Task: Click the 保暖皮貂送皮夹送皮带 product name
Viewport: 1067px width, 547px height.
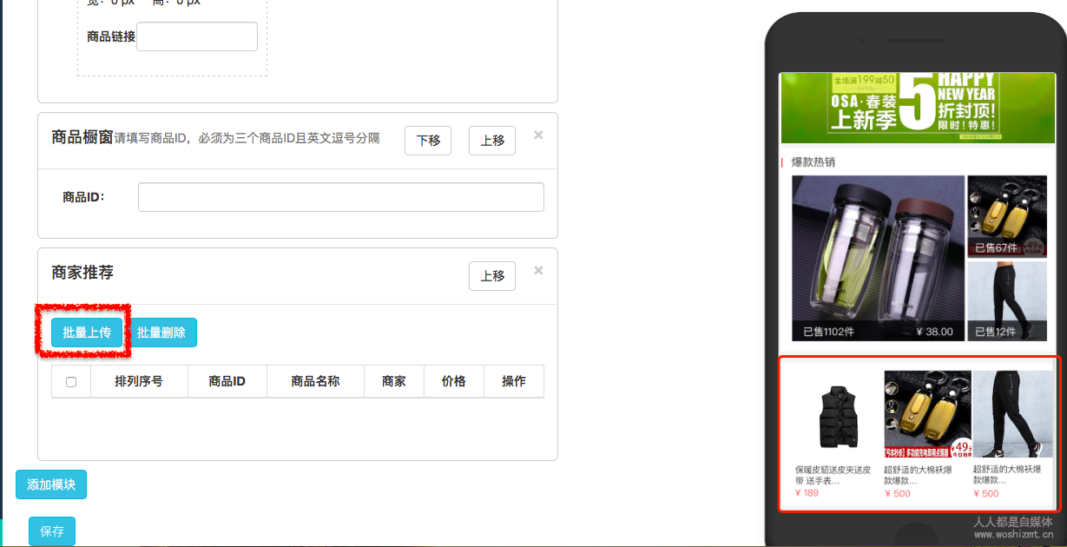Action: tap(833, 475)
